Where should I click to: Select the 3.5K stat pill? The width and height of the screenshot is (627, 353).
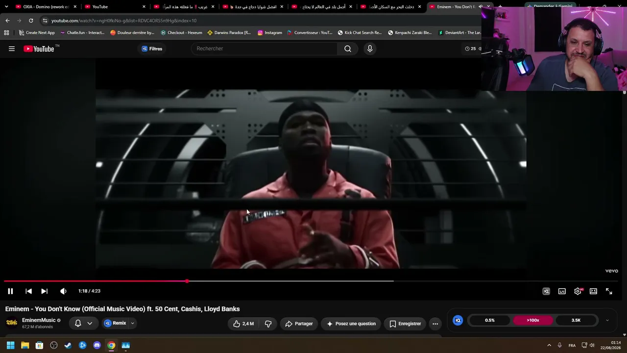[576, 320]
